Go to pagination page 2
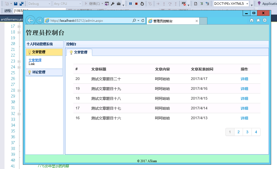Screen dimensions: 277x169 coord(238,132)
